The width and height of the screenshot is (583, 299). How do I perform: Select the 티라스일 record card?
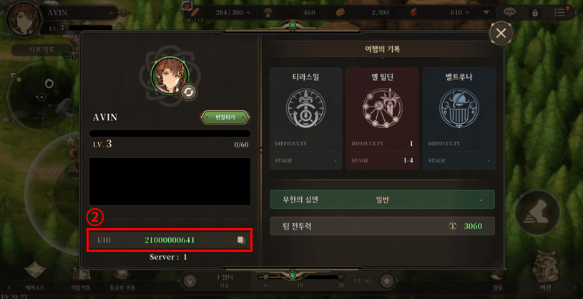(305, 119)
